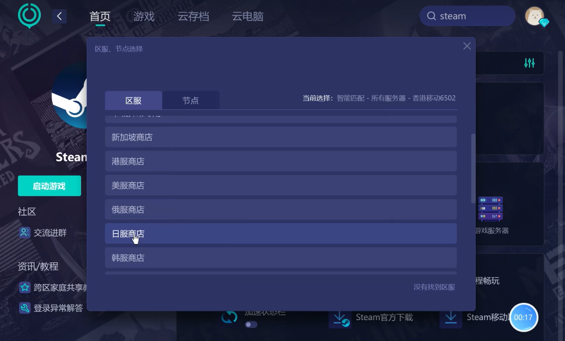Click the Steam official download icon
This screenshot has height=341, width=565.
pos(340,318)
